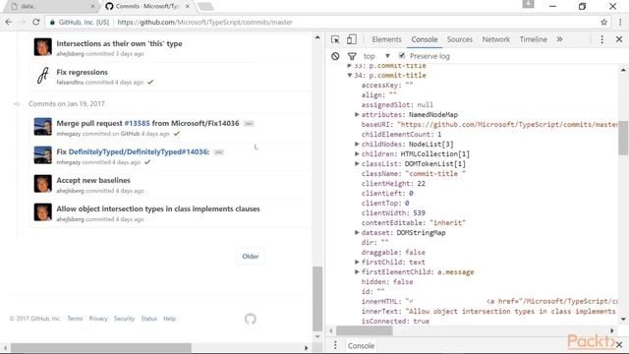
Task: Open the Privacy footer link
Action: (98, 319)
